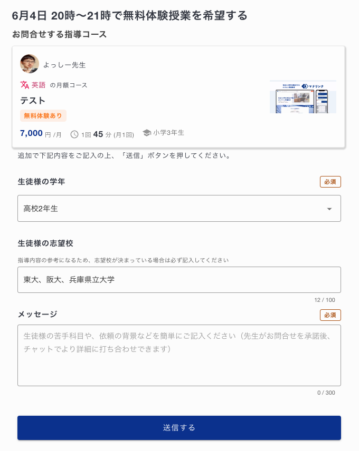Viewport: 359px width, 451px height.
Task: Click the よっしー先生 teacher name
Action: 64,65
